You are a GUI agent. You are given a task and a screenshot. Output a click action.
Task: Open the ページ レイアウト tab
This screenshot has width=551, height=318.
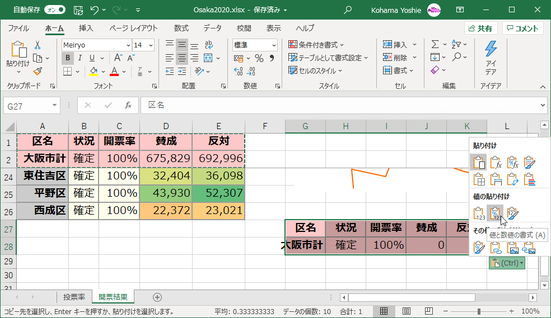133,29
